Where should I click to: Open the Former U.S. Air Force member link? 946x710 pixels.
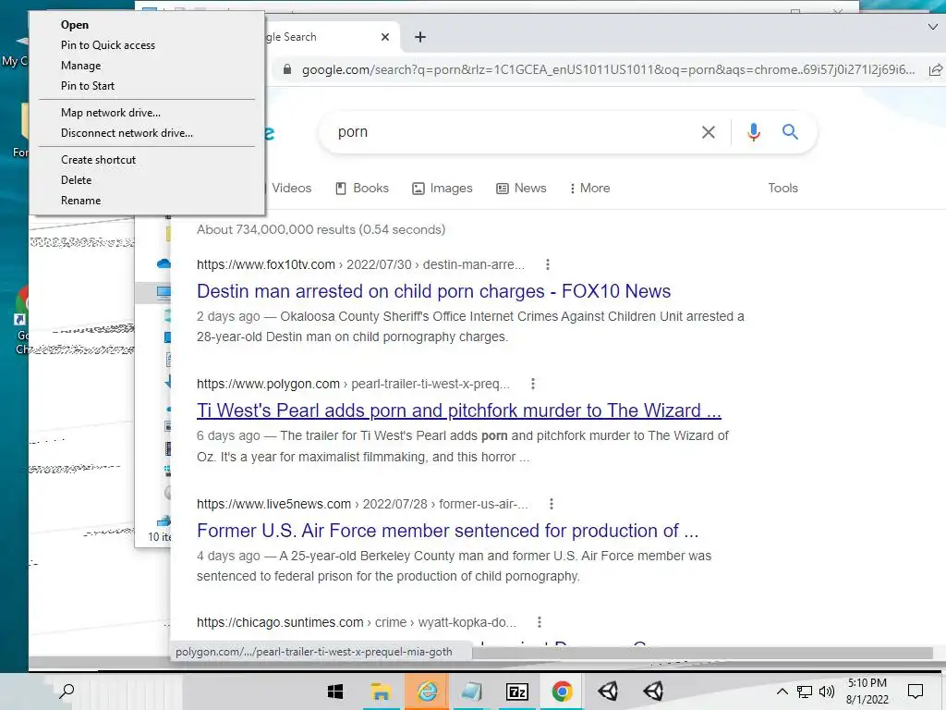[447, 531]
